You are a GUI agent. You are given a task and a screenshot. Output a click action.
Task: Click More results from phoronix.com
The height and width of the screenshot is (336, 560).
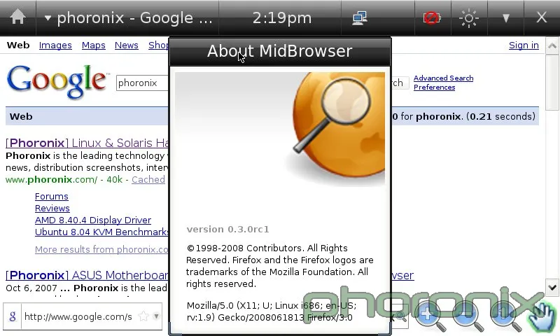[x=101, y=249]
